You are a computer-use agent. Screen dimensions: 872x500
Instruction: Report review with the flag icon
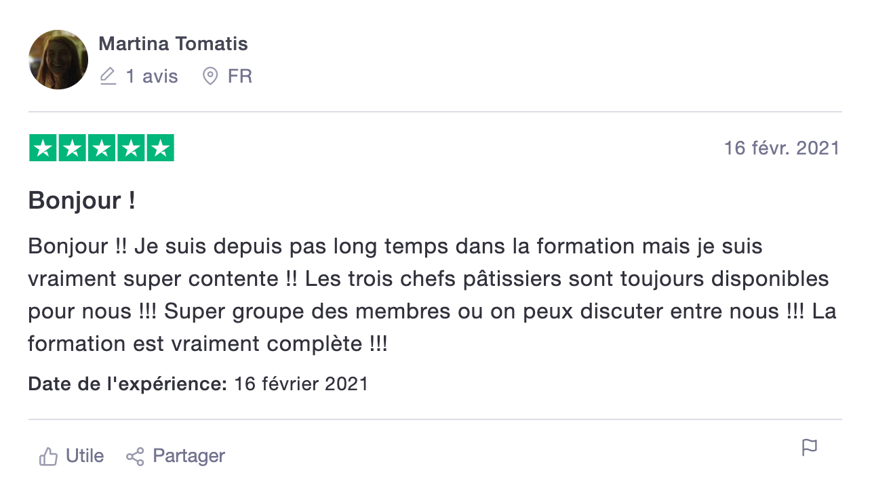point(810,448)
